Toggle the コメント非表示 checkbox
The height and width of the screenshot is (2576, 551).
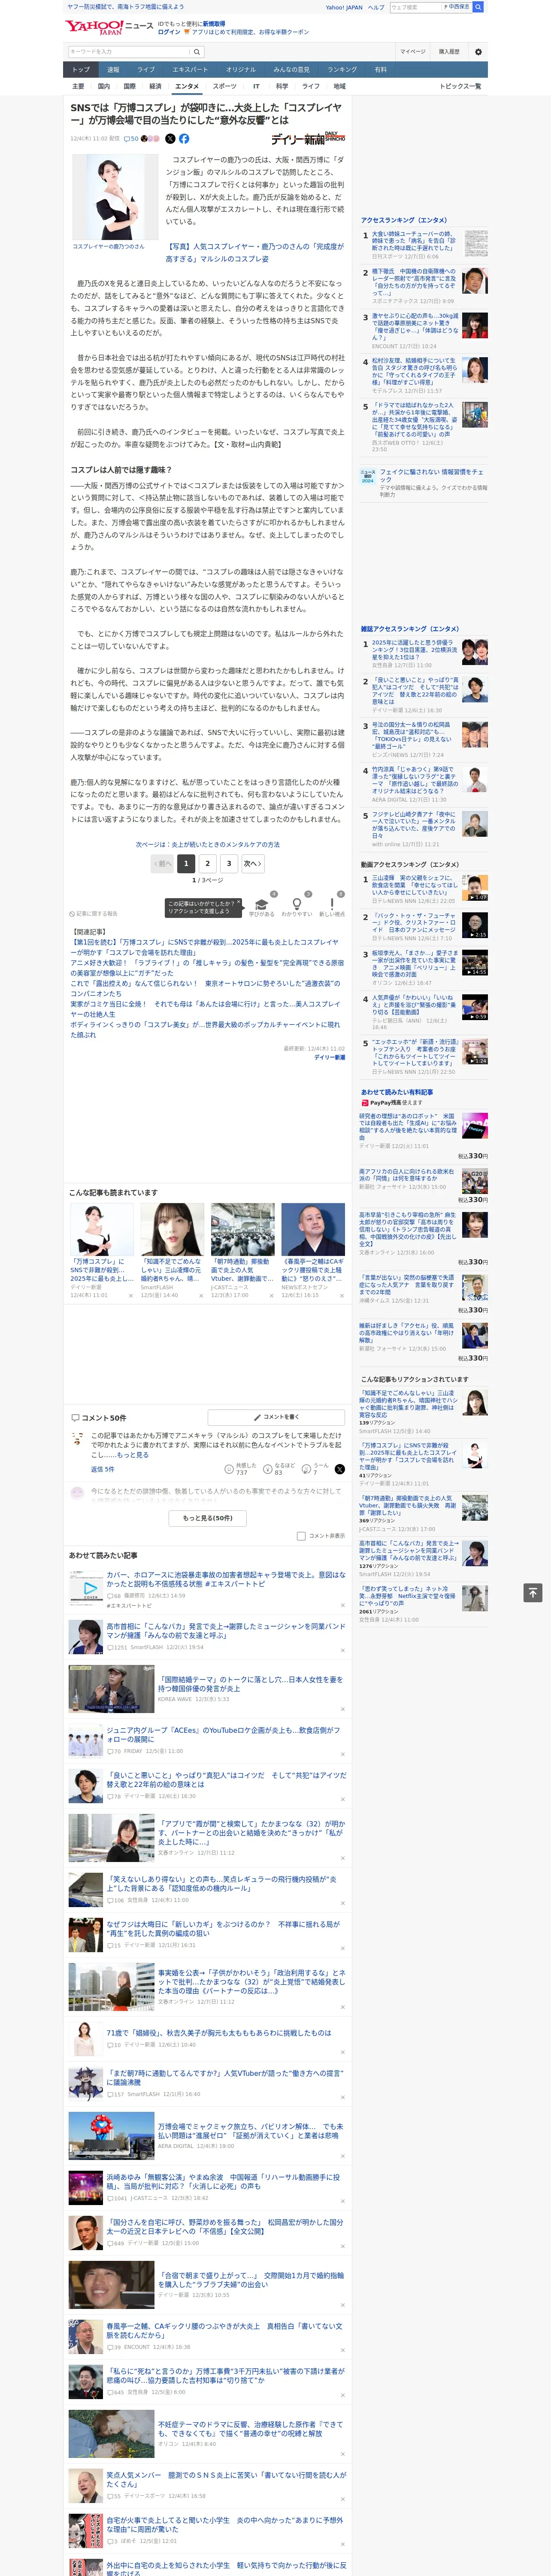point(301,1536)
